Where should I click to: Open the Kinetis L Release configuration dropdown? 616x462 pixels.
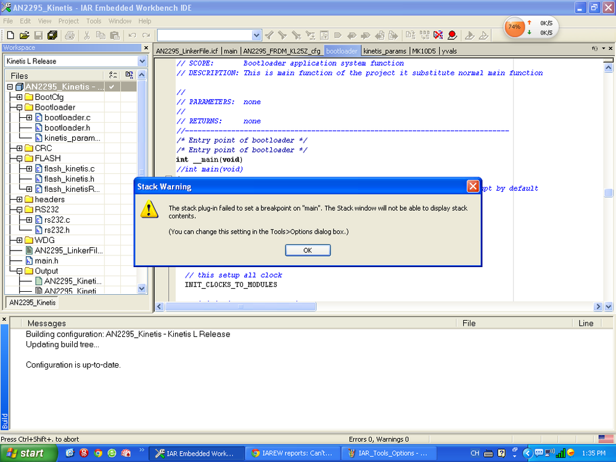[142, 61]
